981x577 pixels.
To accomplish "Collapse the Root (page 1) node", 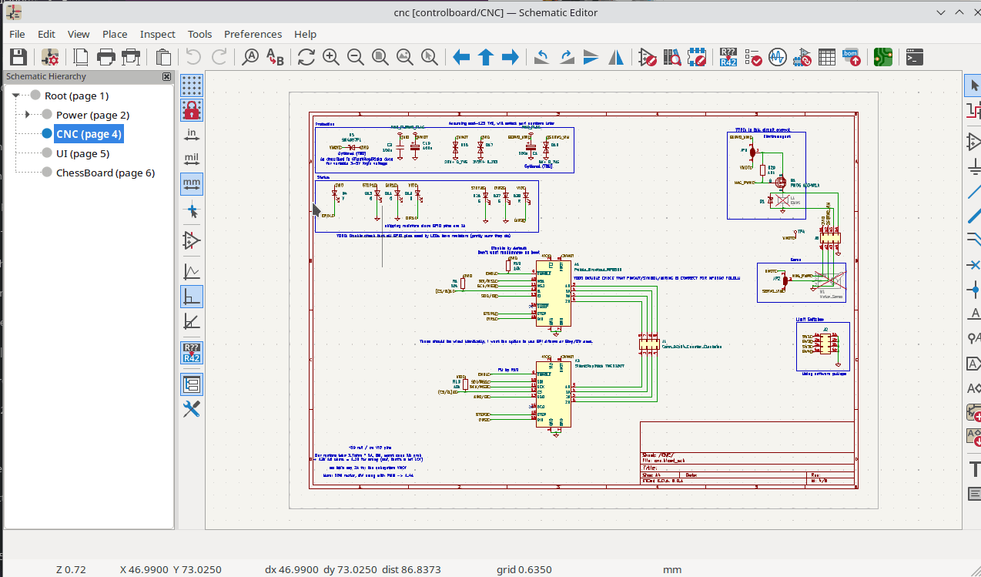I will (15, 96).
